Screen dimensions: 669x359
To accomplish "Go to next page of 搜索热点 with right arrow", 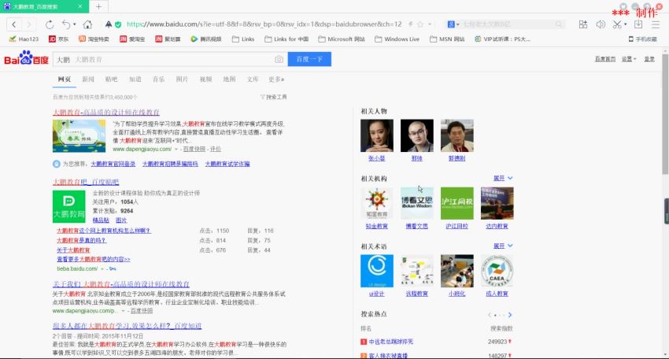I will pyautogui.click(x=510, y=315).
